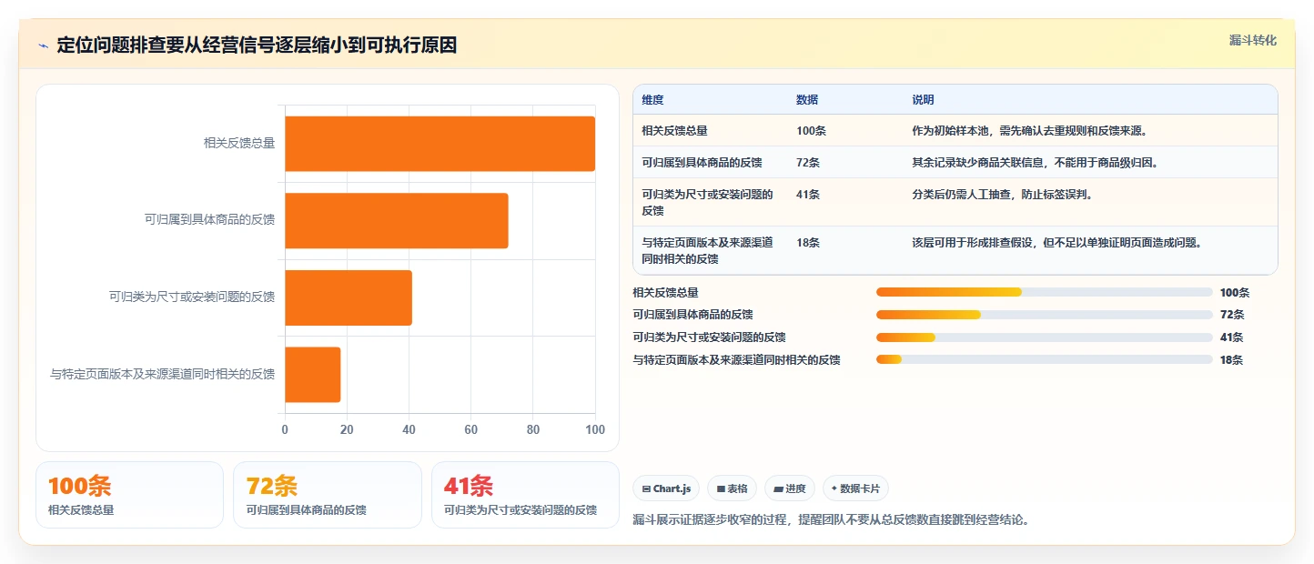Click the 相关反馈总量 bar in chart
Screen dimensions: 1314x564
pos(440,144)
